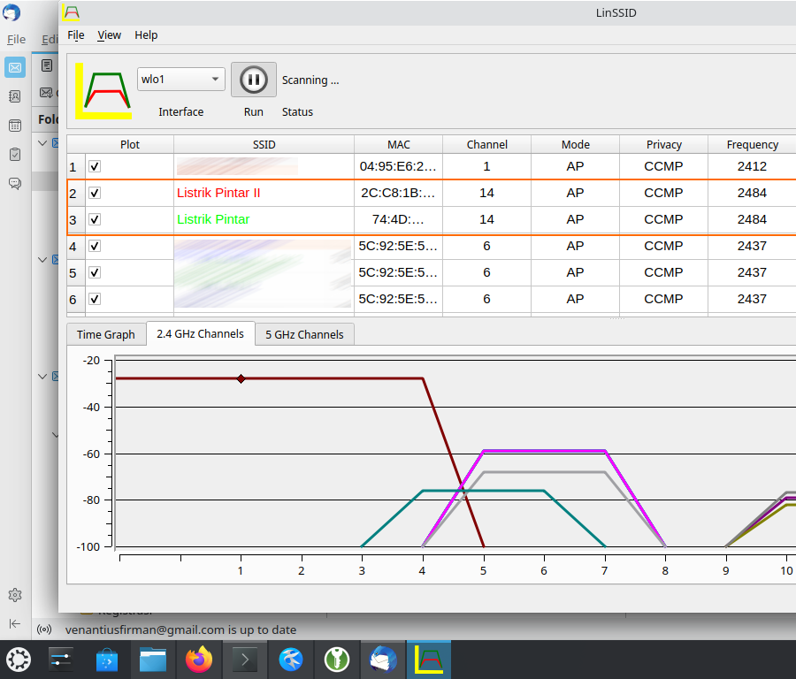The image size is (796, 679).
Task: Launch Firefox from the taskbar
Action: pyautogui.click(x=199, y=660)
